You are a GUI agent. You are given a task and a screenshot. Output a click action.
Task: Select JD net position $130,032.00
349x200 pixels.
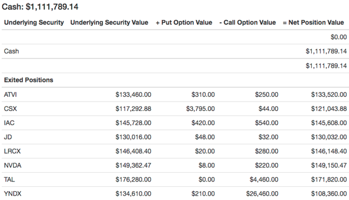click(329, 137)
